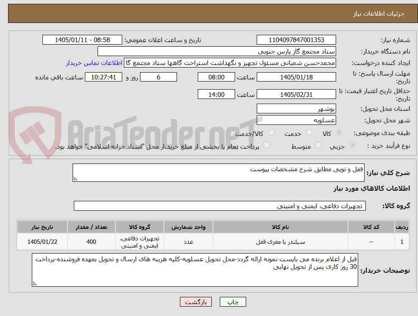Click the شرح کلی نیاز label
The width and height of the screenshot is (418, 316).
click(x=388, y=173)
